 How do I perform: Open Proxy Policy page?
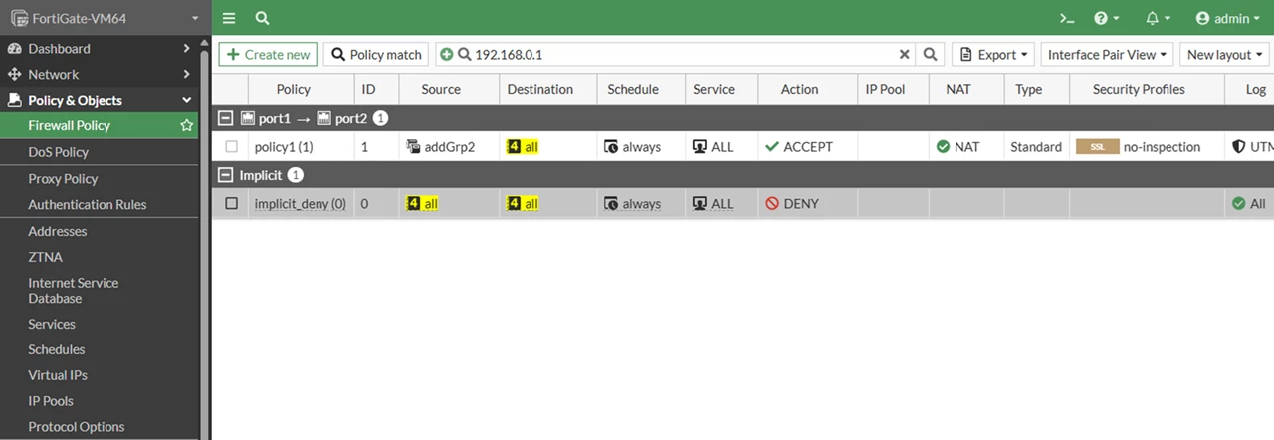coord(63,178)
